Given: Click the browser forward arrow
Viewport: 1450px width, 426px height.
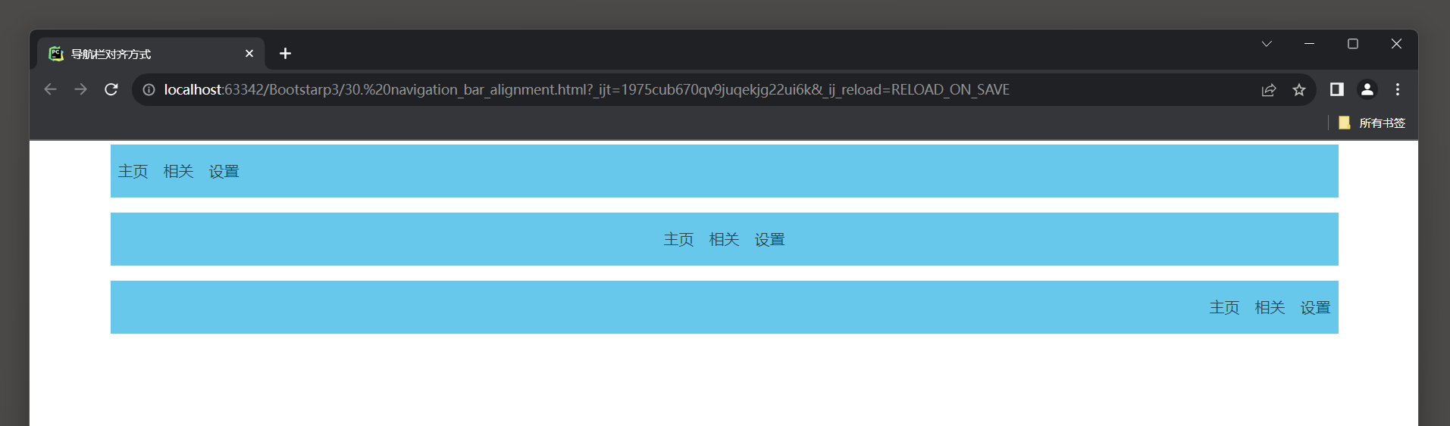Looking at the screenshot, I should coord(80,89).
